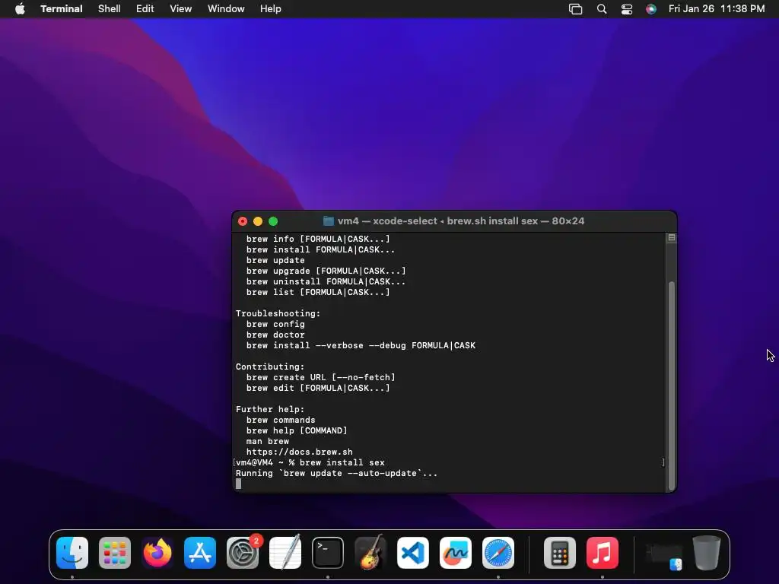Click 'brew install --verbose --debug FORMULA|CASK' line
The width and height of the screenshot is (779, 584).
point(361,345)
